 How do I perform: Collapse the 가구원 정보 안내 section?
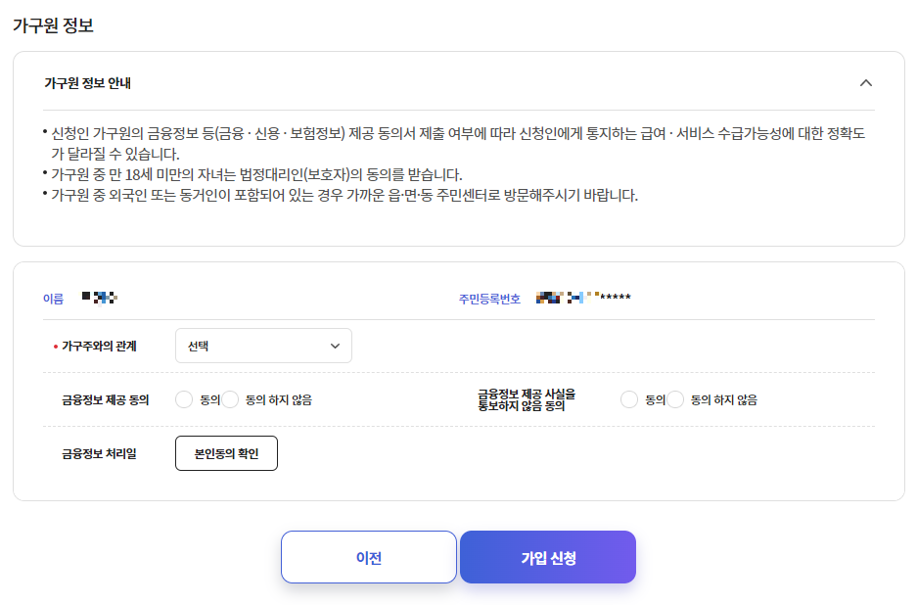pyautogui.click(x=865, y=84)
